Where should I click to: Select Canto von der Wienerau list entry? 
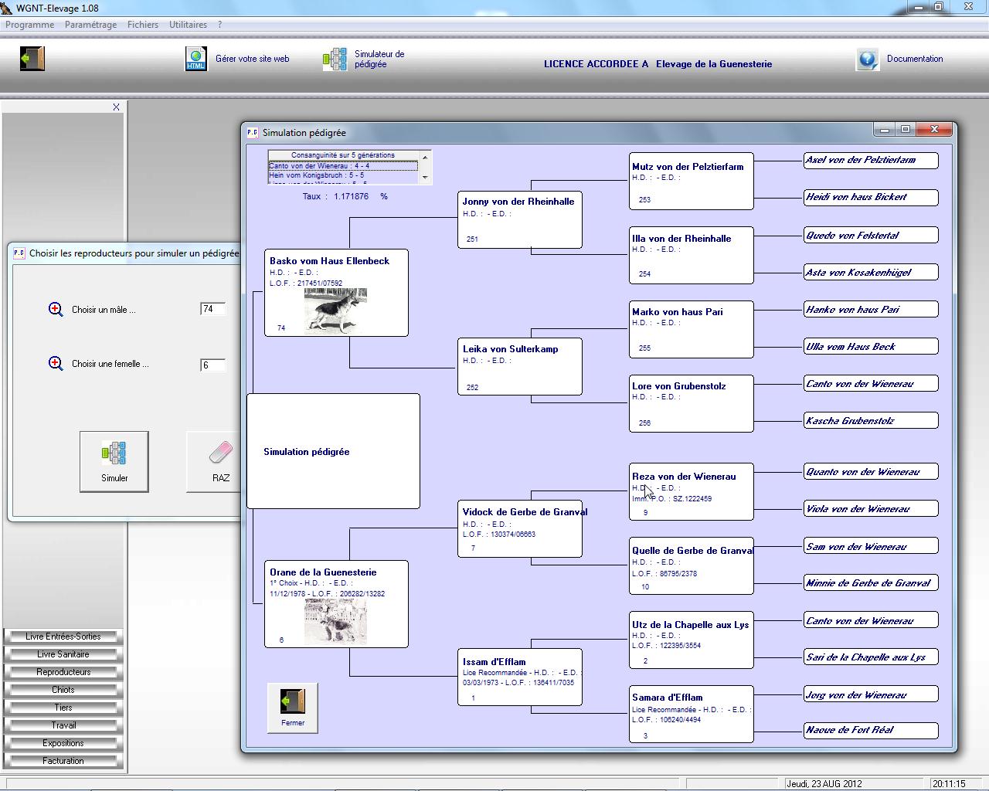(x=342, y=166)
